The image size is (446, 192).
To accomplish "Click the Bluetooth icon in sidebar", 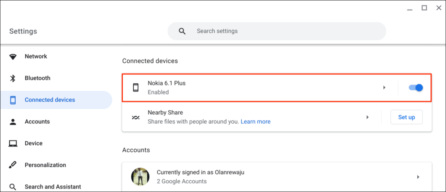I will [13, 78].
